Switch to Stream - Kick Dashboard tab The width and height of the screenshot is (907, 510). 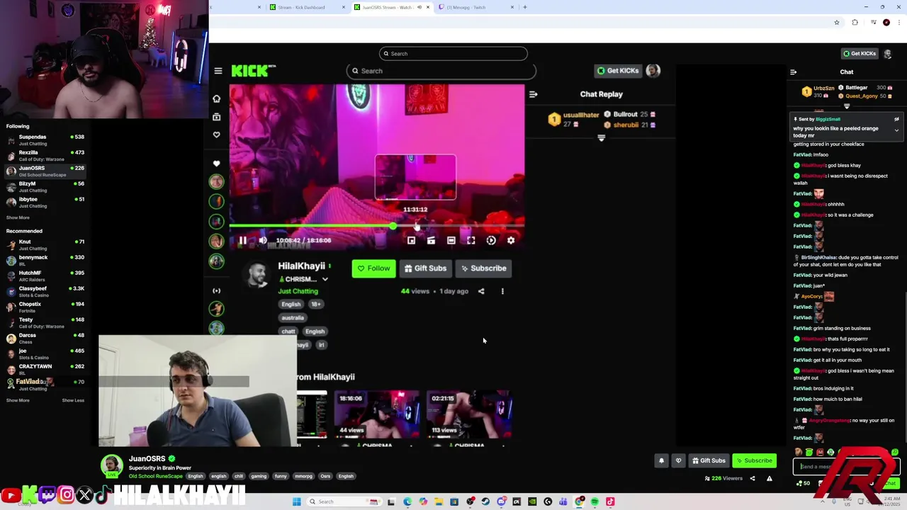306,7
